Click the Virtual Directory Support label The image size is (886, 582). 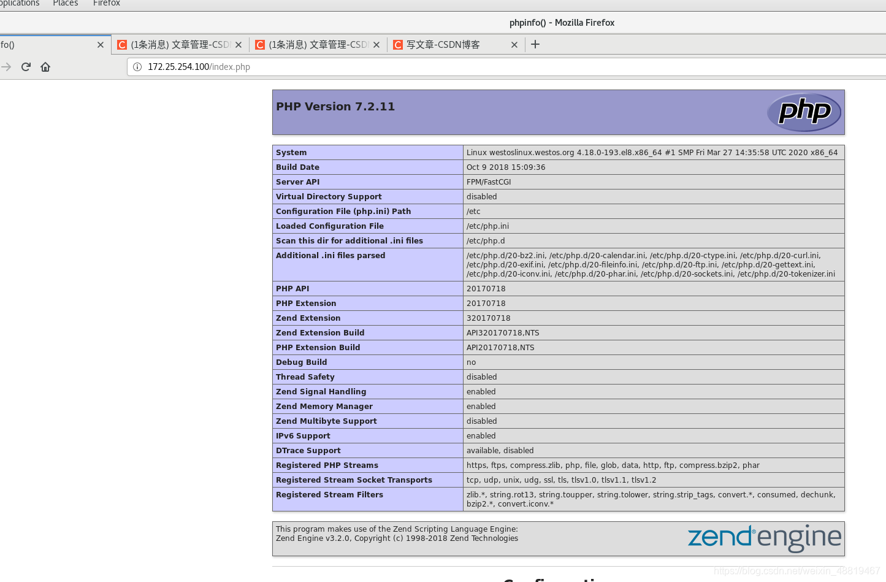329,197
